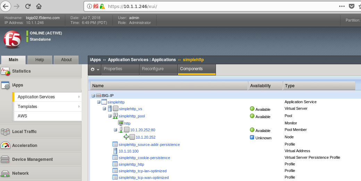Click the Type column header
Viewport: 361px width, 181px height.
(319, 86)
